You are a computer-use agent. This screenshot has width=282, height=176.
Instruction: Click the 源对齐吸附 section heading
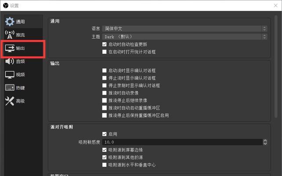pyautogui.click(x=61, y=127)
